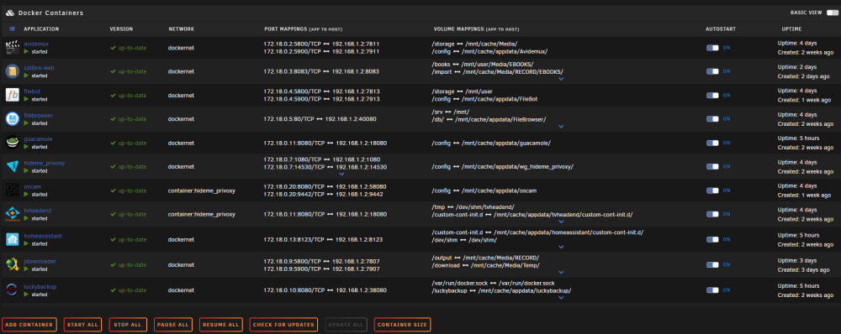Open the jdownloader container link
841x334 pixels.
(x=40, y=261)
